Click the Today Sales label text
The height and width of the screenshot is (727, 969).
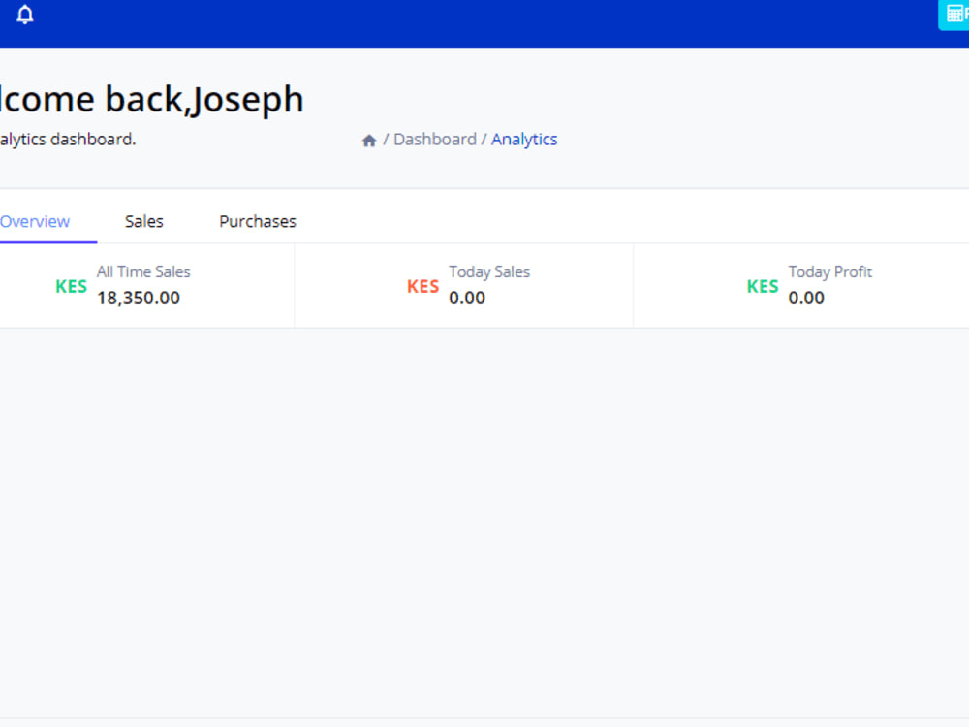pos(489,271)
